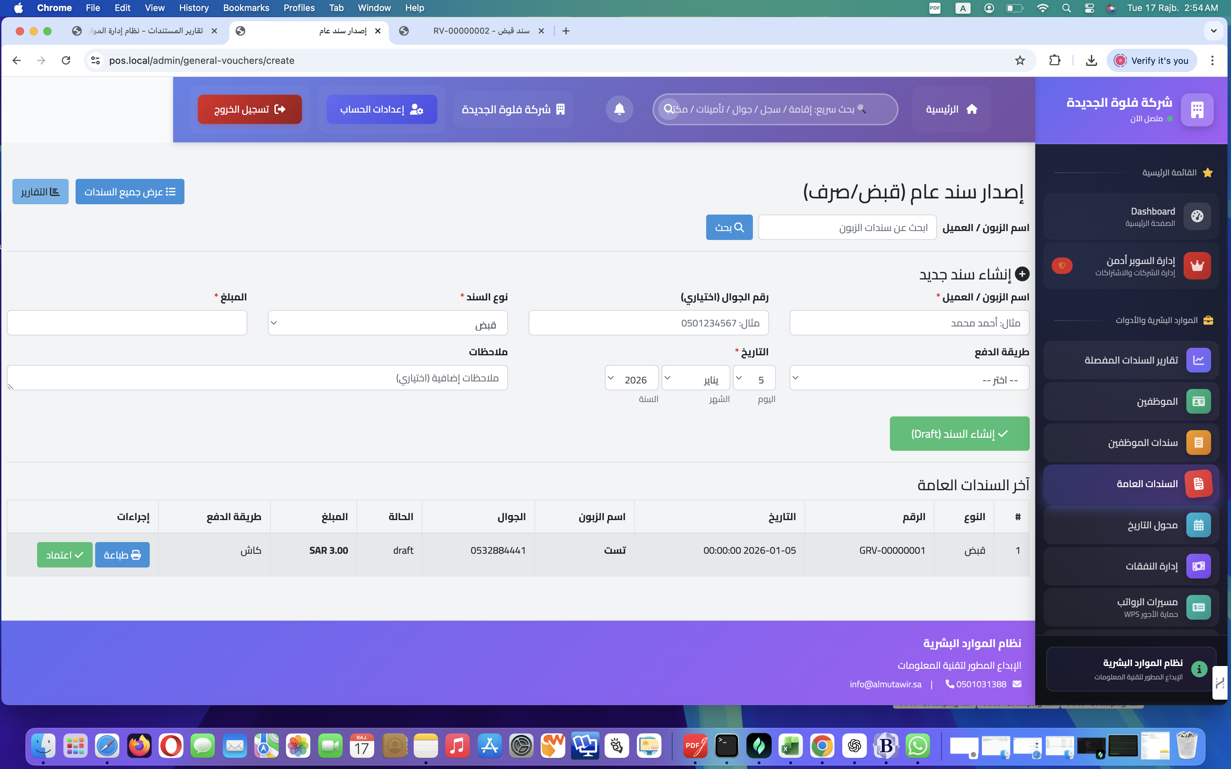Image resolution: width=1231 pixels, height=769 pixels.
Task: Open detailed voucher reports chart icon
Action: tap(1198, 360)
